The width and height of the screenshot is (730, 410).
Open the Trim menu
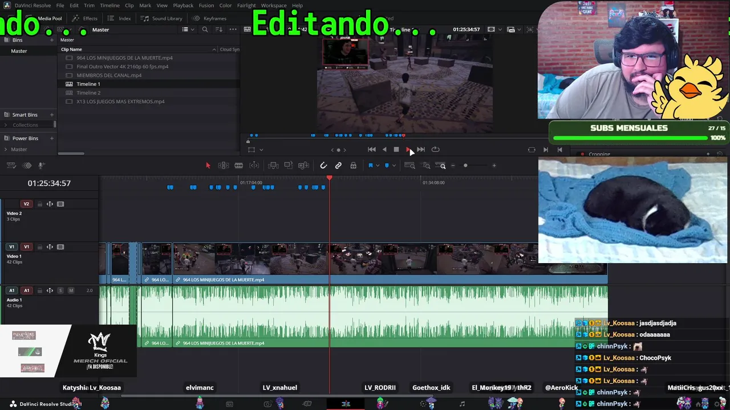coord(89,6)
